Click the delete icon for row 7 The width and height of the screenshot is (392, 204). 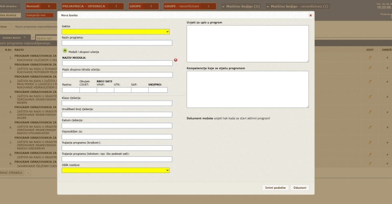pos(387,143)
